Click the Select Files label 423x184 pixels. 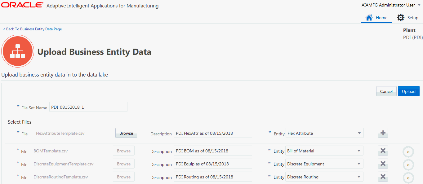click(x=20, y=122)
